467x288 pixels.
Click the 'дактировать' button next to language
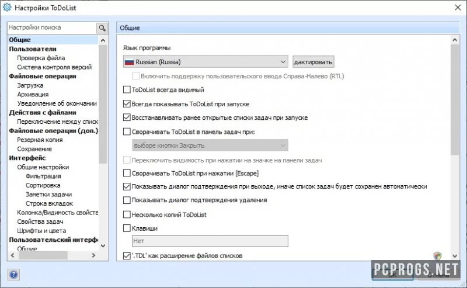[313, 62]
